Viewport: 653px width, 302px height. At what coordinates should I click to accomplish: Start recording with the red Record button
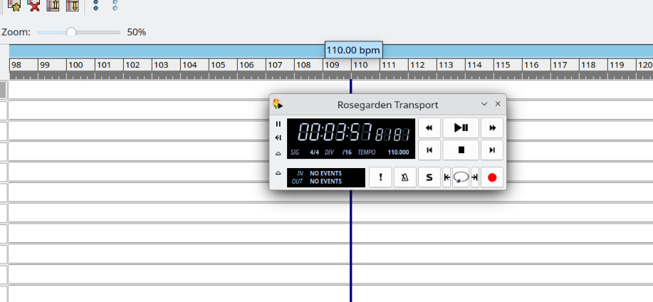pyautogui.click(x=492, y=177)
